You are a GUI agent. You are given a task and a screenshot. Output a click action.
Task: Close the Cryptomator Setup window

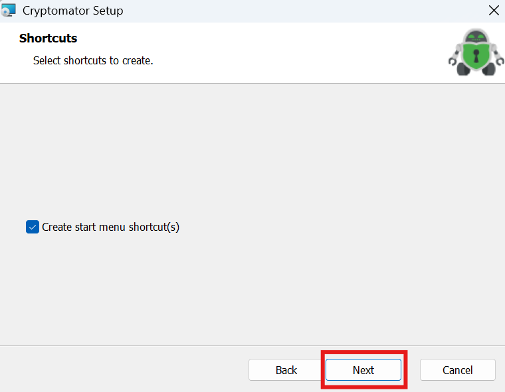(493, 11)
